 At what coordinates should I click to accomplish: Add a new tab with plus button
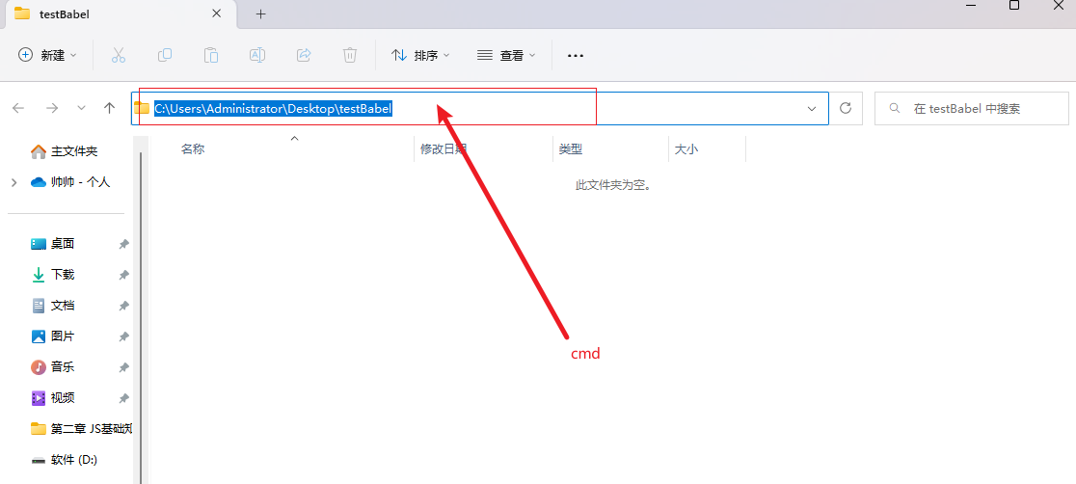coord(260,13)
